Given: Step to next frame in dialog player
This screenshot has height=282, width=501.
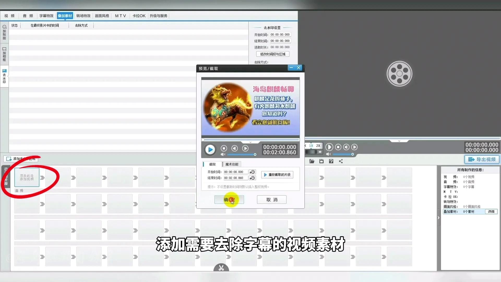Looking at the screenshot, I should pyautogui.click(x=245, y=148).
